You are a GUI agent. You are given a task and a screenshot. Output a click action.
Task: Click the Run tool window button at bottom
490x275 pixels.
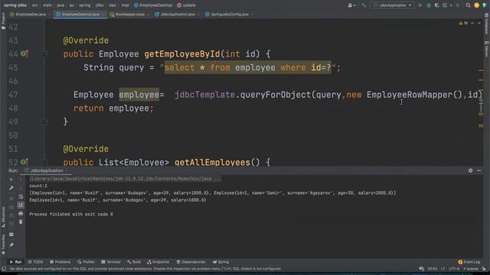(x=15, y=262)
